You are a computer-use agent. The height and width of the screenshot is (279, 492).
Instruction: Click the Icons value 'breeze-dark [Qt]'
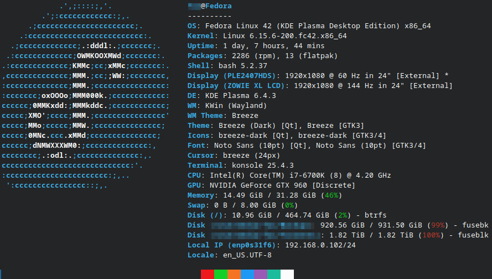pyautogui.click(x=256, y=136)
